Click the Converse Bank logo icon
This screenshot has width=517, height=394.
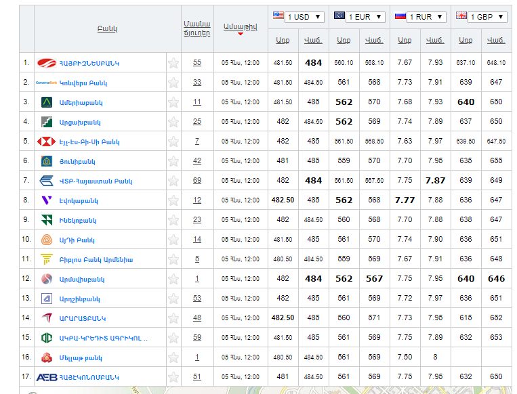pyautogui.click(x=47, y=83)
